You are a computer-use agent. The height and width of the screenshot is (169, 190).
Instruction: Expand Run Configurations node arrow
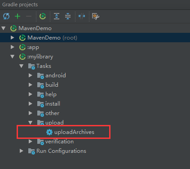pos(22,151)
